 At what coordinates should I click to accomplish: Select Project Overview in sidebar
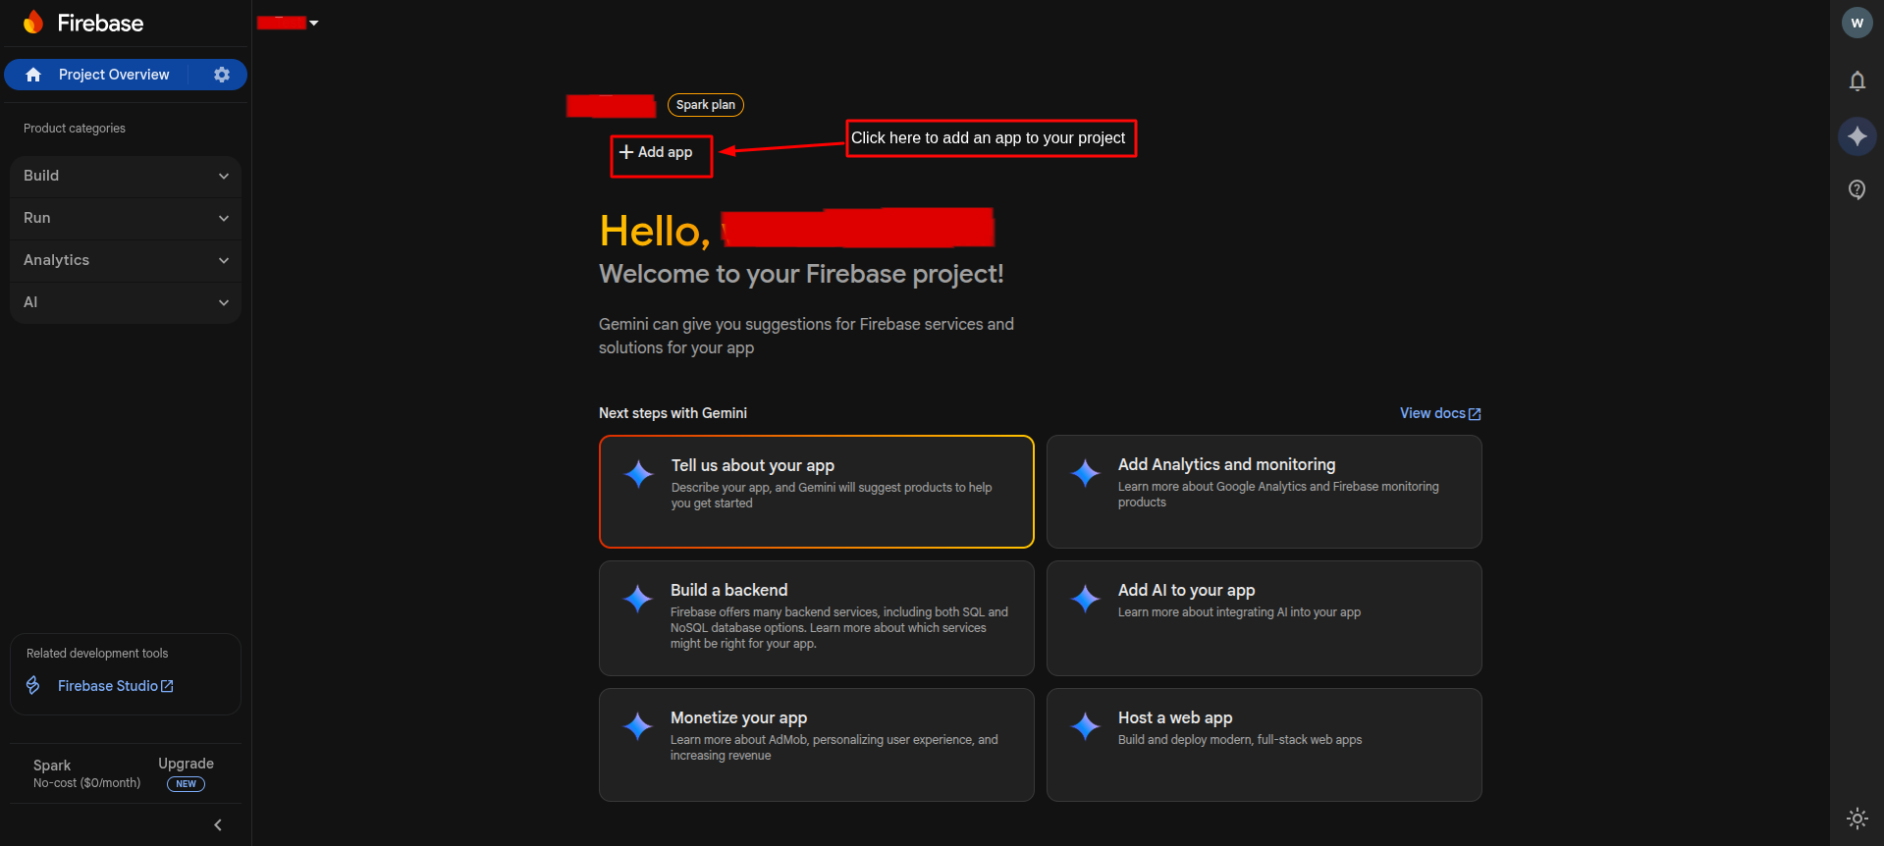[113, 75]
